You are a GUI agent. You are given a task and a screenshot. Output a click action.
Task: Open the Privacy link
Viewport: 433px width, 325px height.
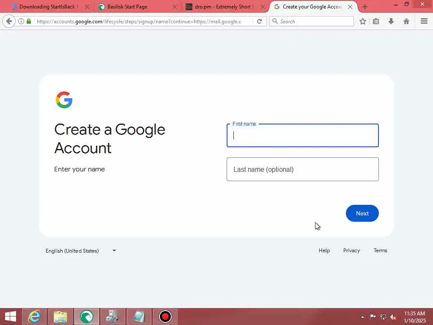pyautogui.click(x=351, y=251)
